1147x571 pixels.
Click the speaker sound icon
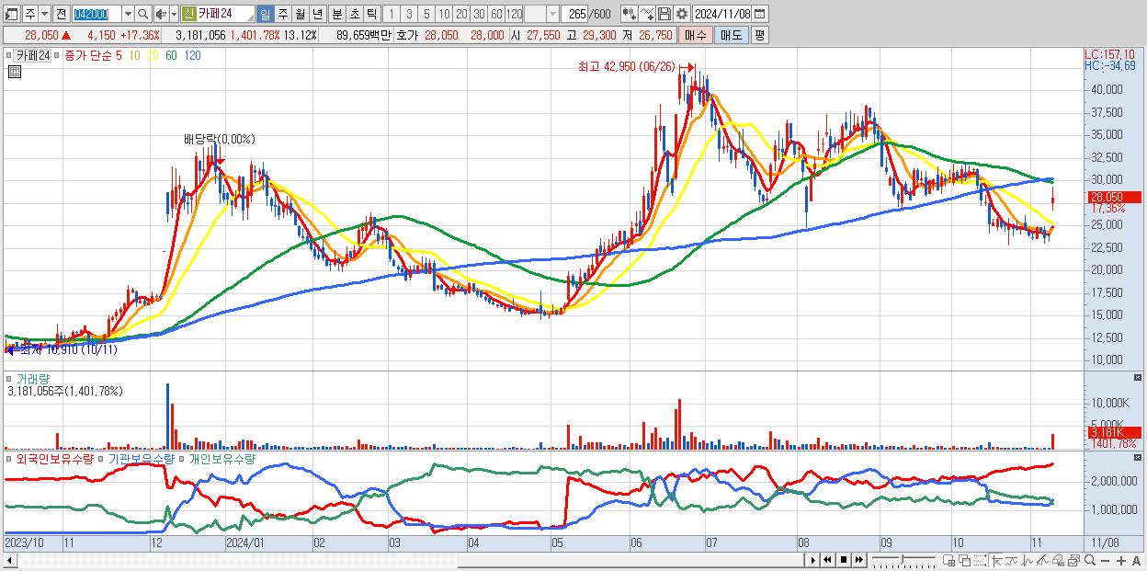[x=161, y=14]
